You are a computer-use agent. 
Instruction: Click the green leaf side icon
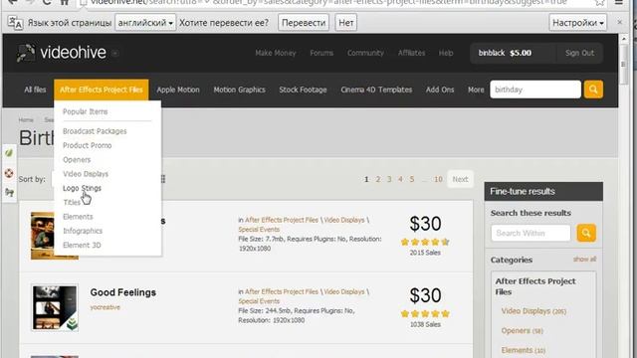[x=9, y=153]
